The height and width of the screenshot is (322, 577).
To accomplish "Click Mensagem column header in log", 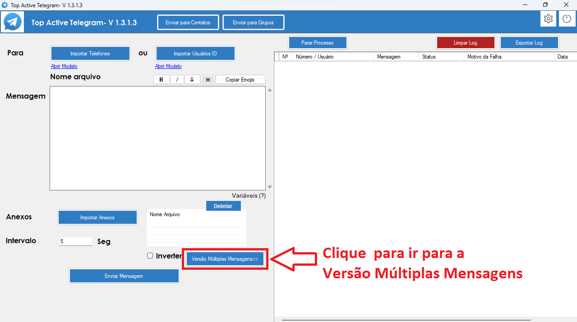I will 396,57.
